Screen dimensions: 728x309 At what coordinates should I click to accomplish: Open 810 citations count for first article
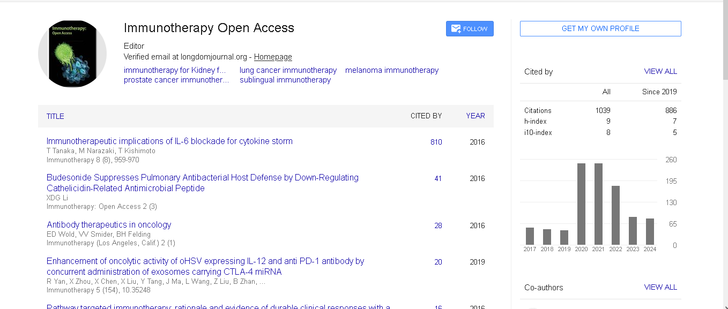(436, 142)
